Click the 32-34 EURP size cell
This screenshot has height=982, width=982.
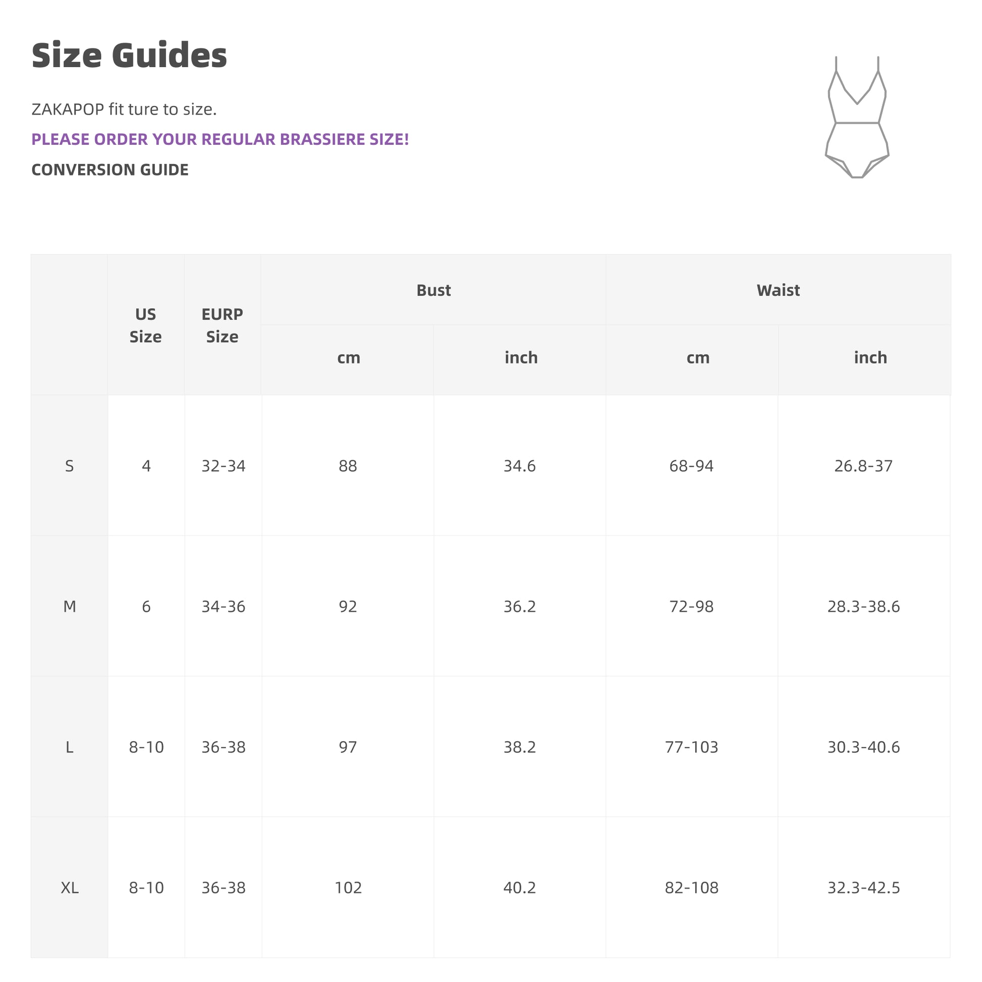[x=223, y=466]
